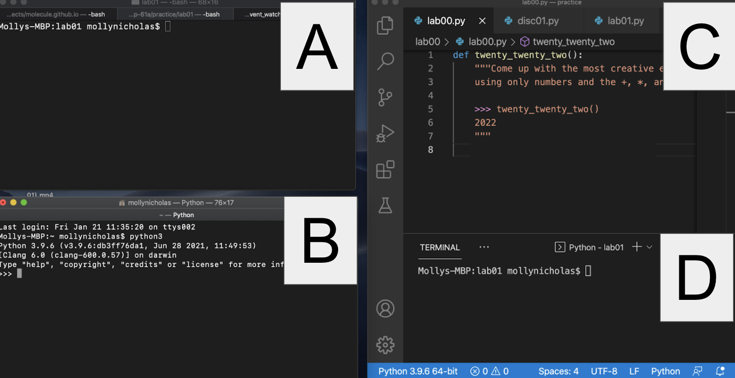The height and width of the screenshot is (378, 735).
Task: Switch to the lab01.py tab
Action: 622,21
